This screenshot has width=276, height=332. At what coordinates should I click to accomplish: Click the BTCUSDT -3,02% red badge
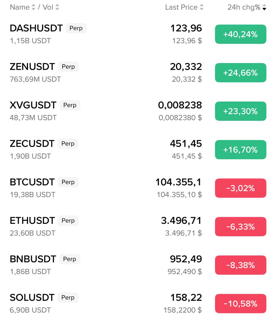pyautogui.click(x=240, y=188)
